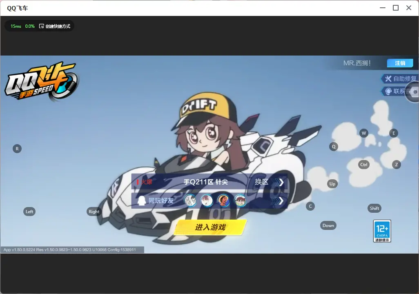Screen dimensions: 419x294
Task: Click the QQ飞车 Speed game logo
Action: pyautogui.click(x=41, y=82)
